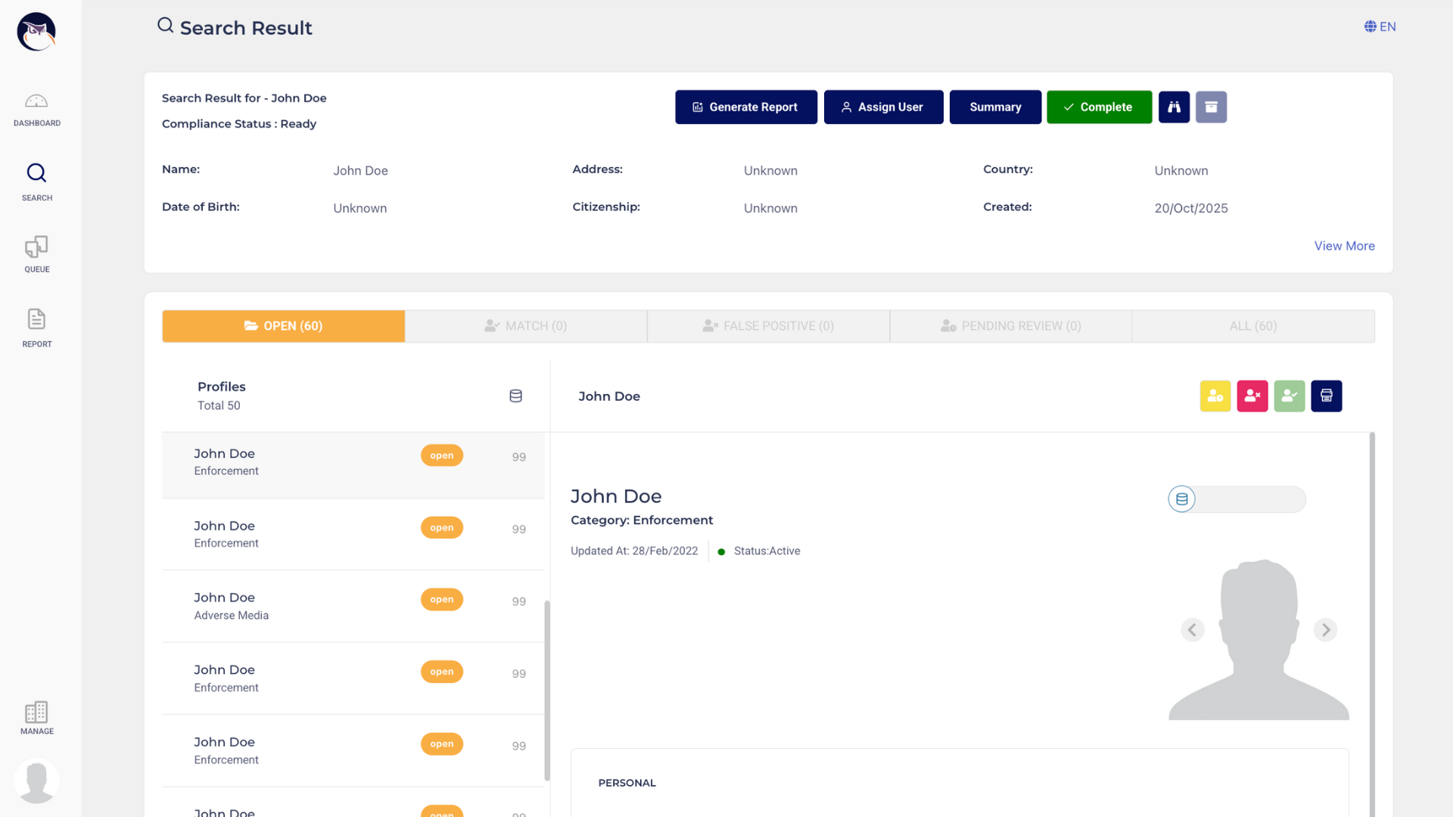
Task: Click the Generate Report button
Action: (x=745, y=107)
